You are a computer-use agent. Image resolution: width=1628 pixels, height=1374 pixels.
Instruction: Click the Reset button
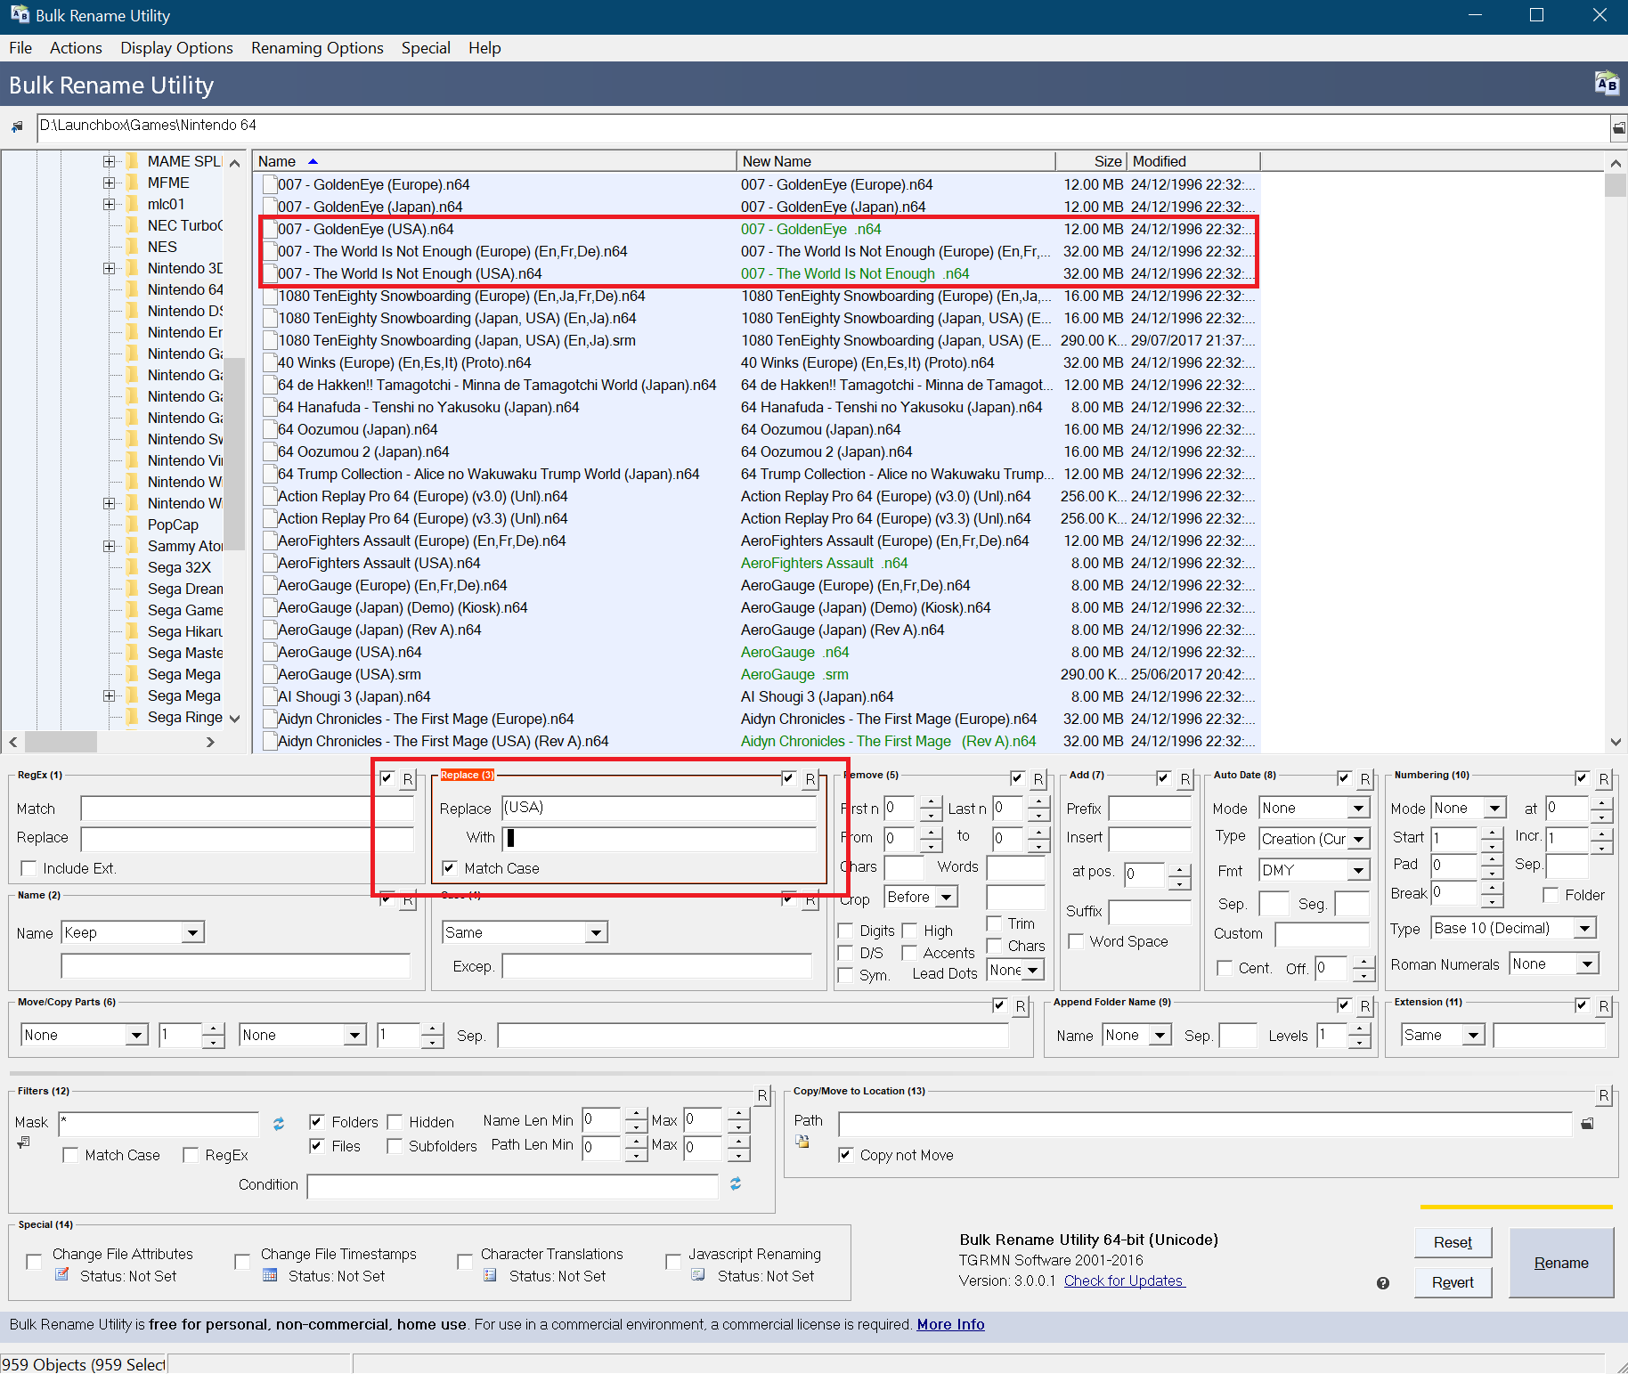[1453, 1242]
